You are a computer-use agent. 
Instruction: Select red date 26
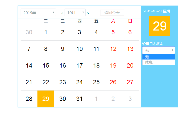[x=113, y=82]
